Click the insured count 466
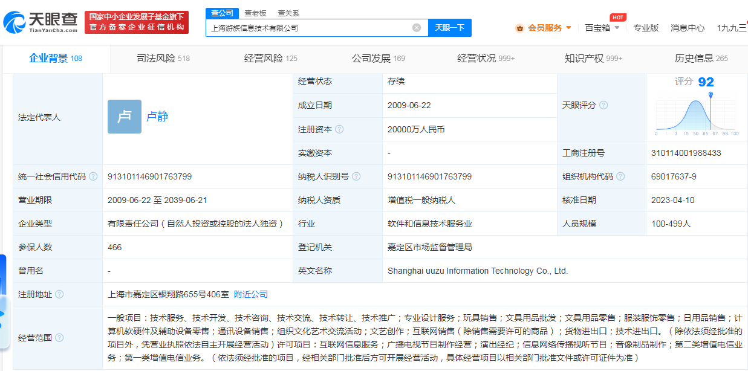Viewport: 748px width, 371px height. click(x=115, y=247)
